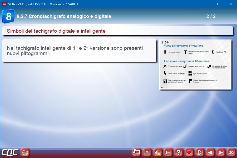The image size is (237, 158).
Task: Click the lesson title 9.2.7 Cronotachigrafo
Action: tap(64, 16)
